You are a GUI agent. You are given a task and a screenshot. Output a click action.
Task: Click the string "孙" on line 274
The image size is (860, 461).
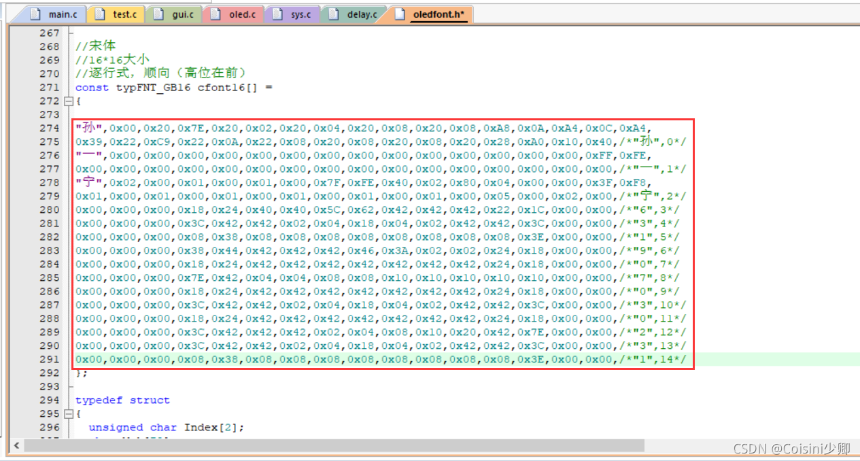pyautogui.click(x=88, y=128)
